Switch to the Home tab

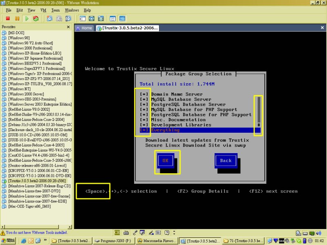pos(84,28)
